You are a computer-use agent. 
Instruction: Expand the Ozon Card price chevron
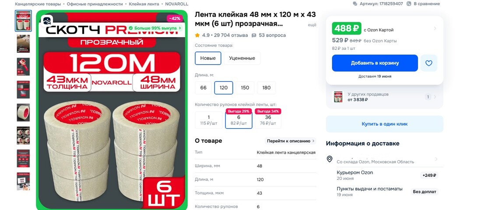pyautogui.click(x=435, y=28)
